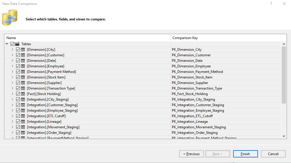Expand the [Integration].[Movement_Staging] node
This screenshot has width=291, height=163.
pyautogui.click(x=12, y=127)
